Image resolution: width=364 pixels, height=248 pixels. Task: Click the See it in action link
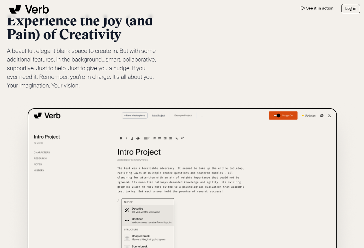pos(317,8)
